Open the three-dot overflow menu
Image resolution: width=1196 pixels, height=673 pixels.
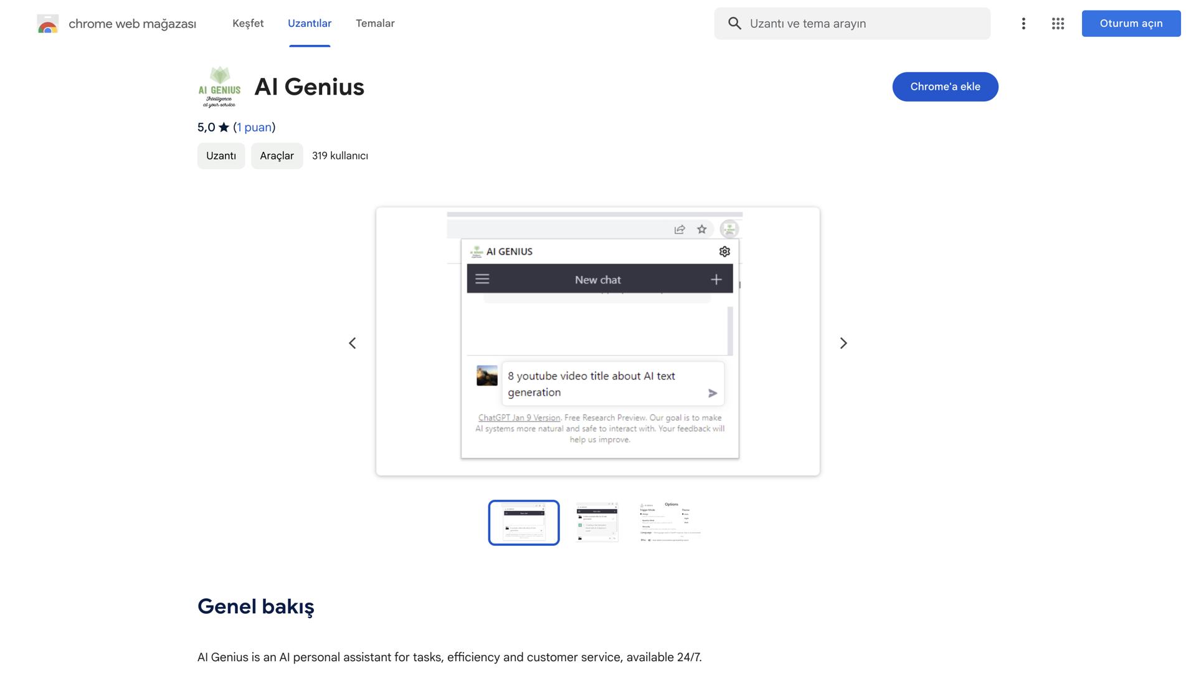pyautogui.click(x=1023, y=23)
